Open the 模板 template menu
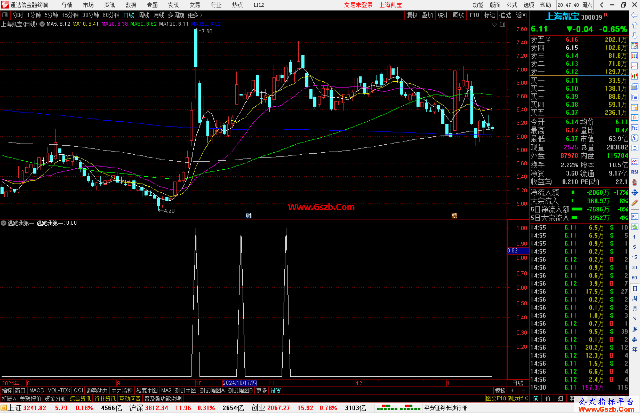 [500, 390]
